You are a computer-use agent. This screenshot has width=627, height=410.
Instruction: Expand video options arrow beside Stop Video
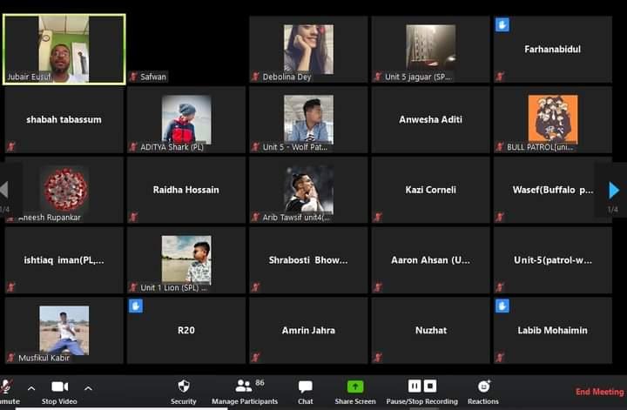(x=88, y=387)
